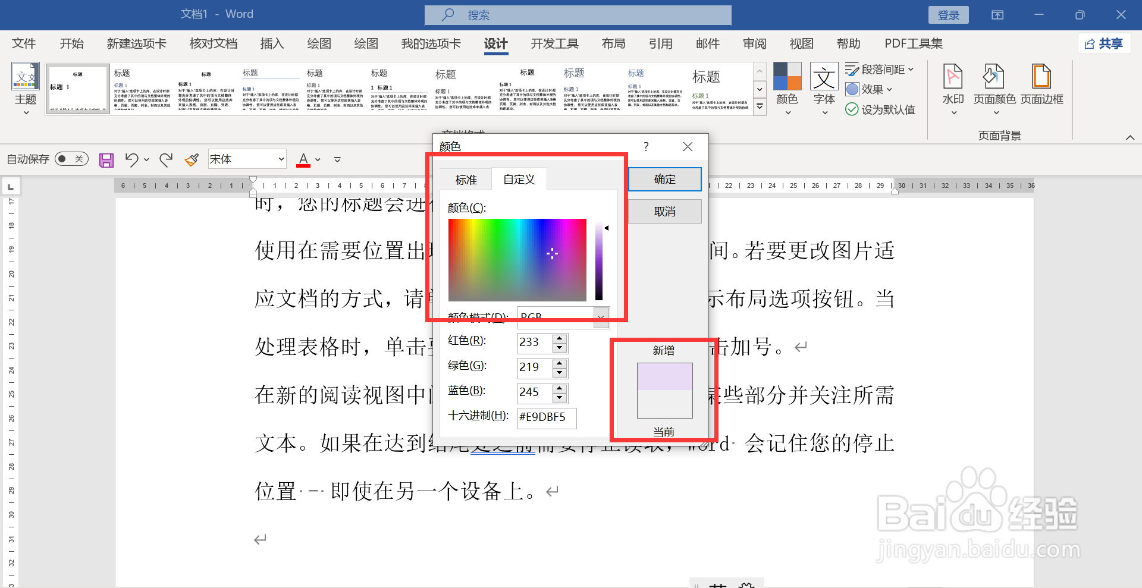Open the undo history dropdown arrow
This screenshot has width=1142, height=588.
tap(146, 159)
